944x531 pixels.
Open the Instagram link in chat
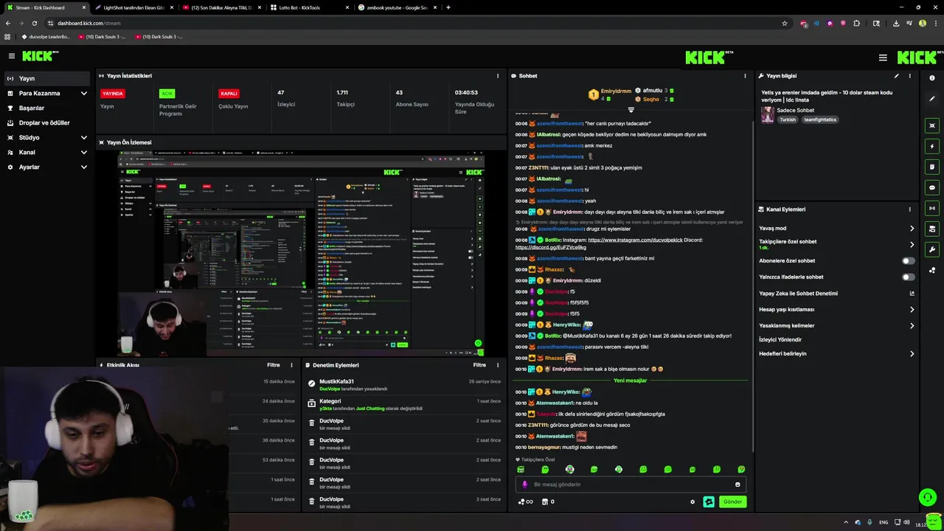635,240
